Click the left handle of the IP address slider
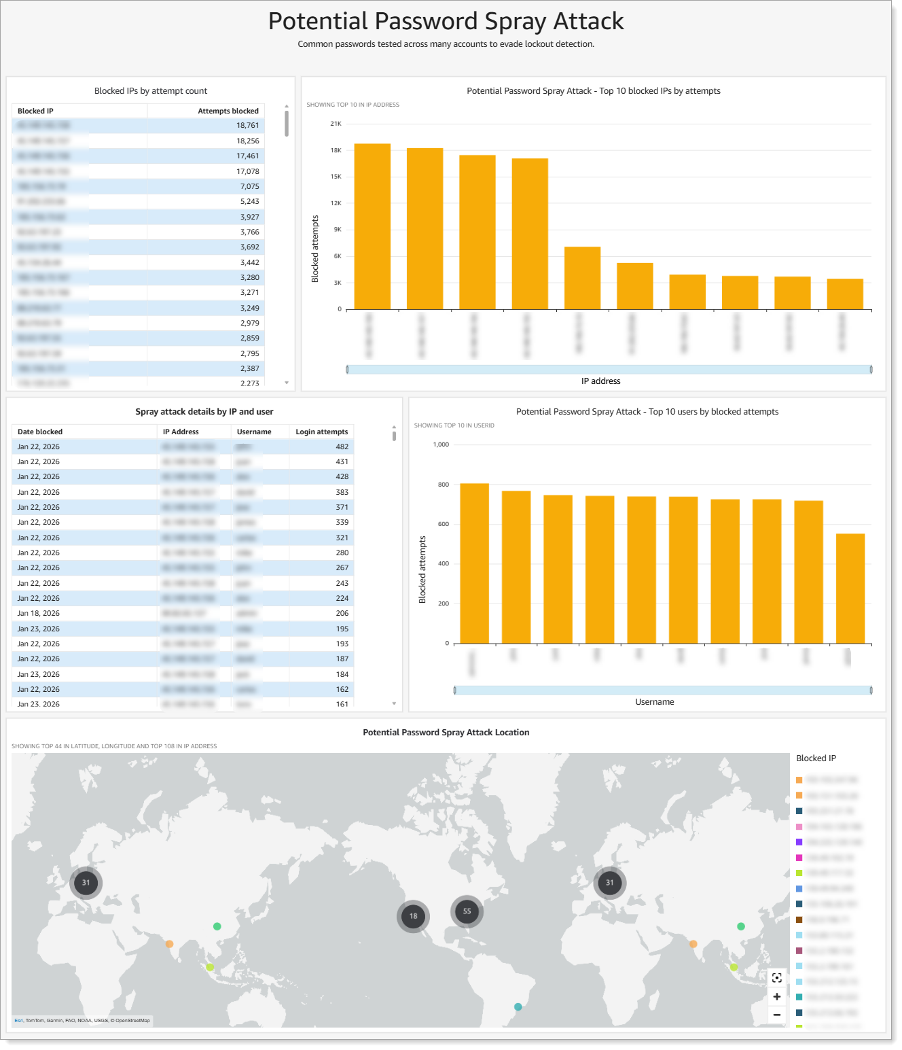Screen dimensions: 902x1050 [348, 369]
